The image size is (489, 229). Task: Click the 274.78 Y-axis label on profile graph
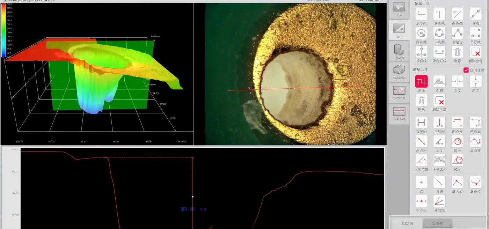15,193
